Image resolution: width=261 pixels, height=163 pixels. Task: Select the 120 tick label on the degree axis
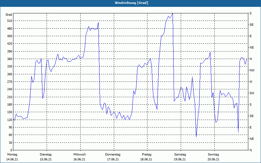10,120
